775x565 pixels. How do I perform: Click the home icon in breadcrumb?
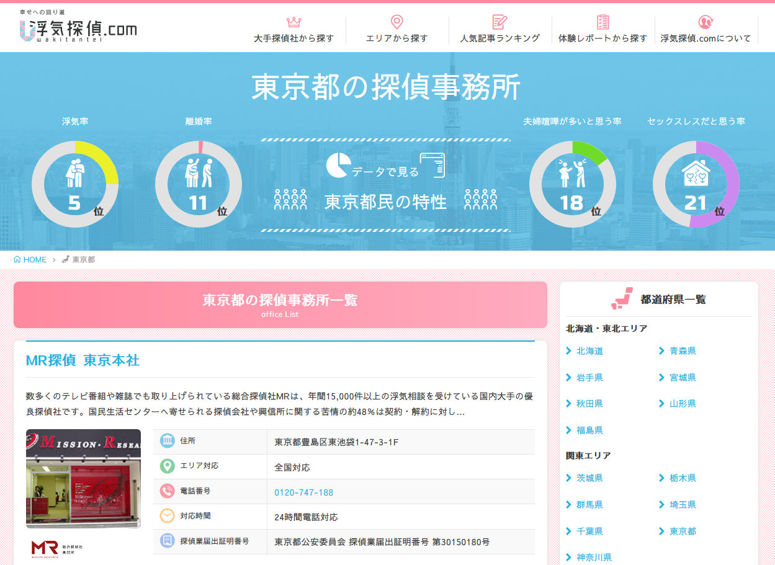[17, 260]
